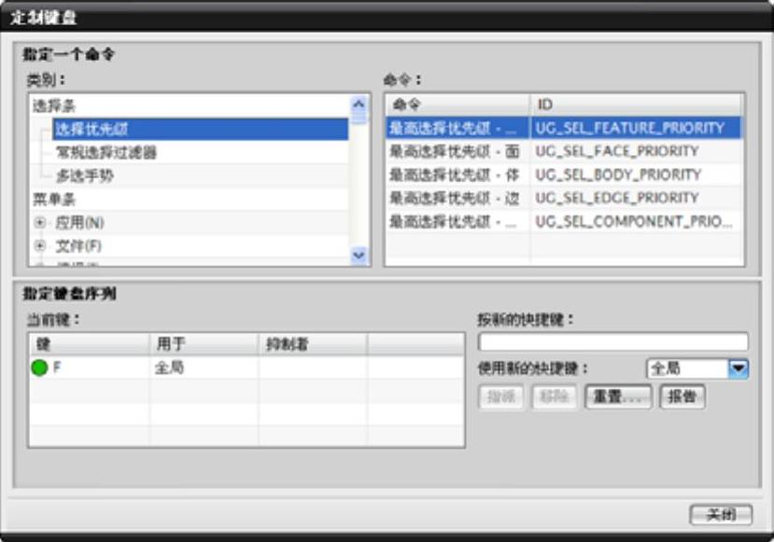Viewport: 774px width, 542px height.
Task: Open the 使用新的快捷键 dropdown arrow
Action: click(x=739, y=368)
